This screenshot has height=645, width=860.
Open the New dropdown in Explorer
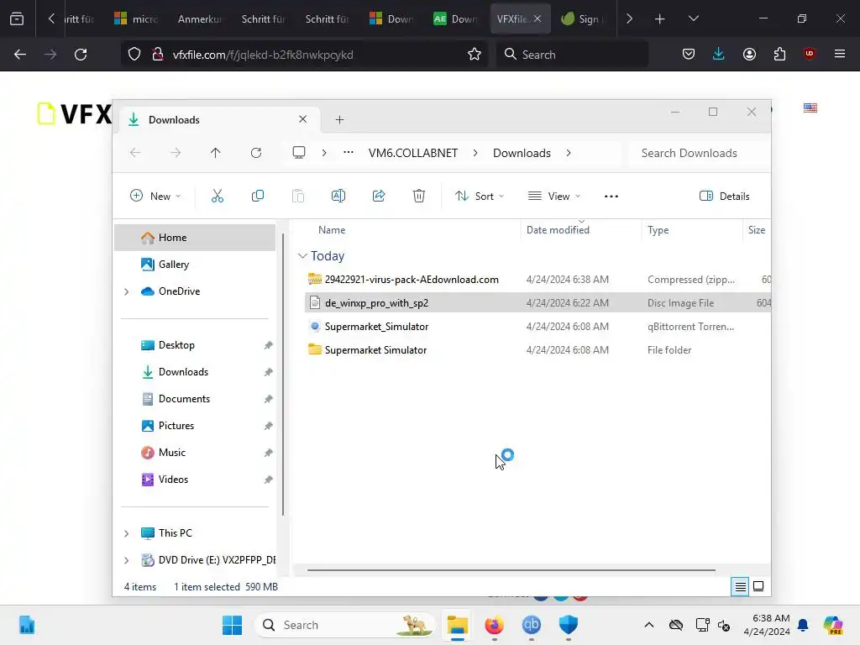(155, 196)
